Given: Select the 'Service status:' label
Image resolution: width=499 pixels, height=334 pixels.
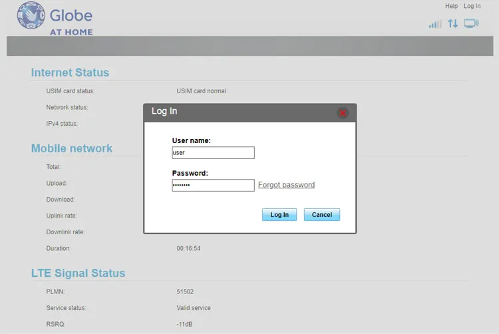Looking at the screenshot, I should point(66,308).
